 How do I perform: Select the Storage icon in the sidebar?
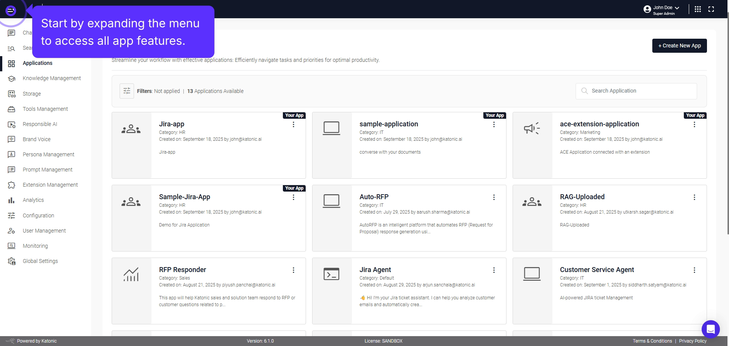11,94
